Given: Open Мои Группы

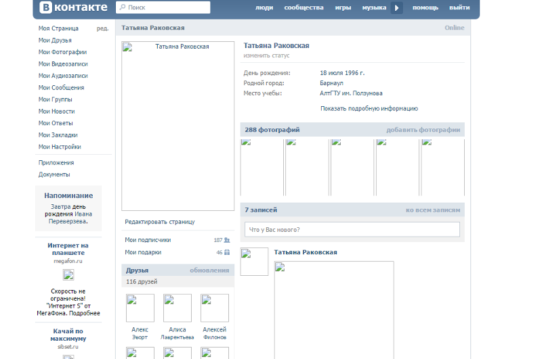Looking at the screenshot, I should click(56, 99).
